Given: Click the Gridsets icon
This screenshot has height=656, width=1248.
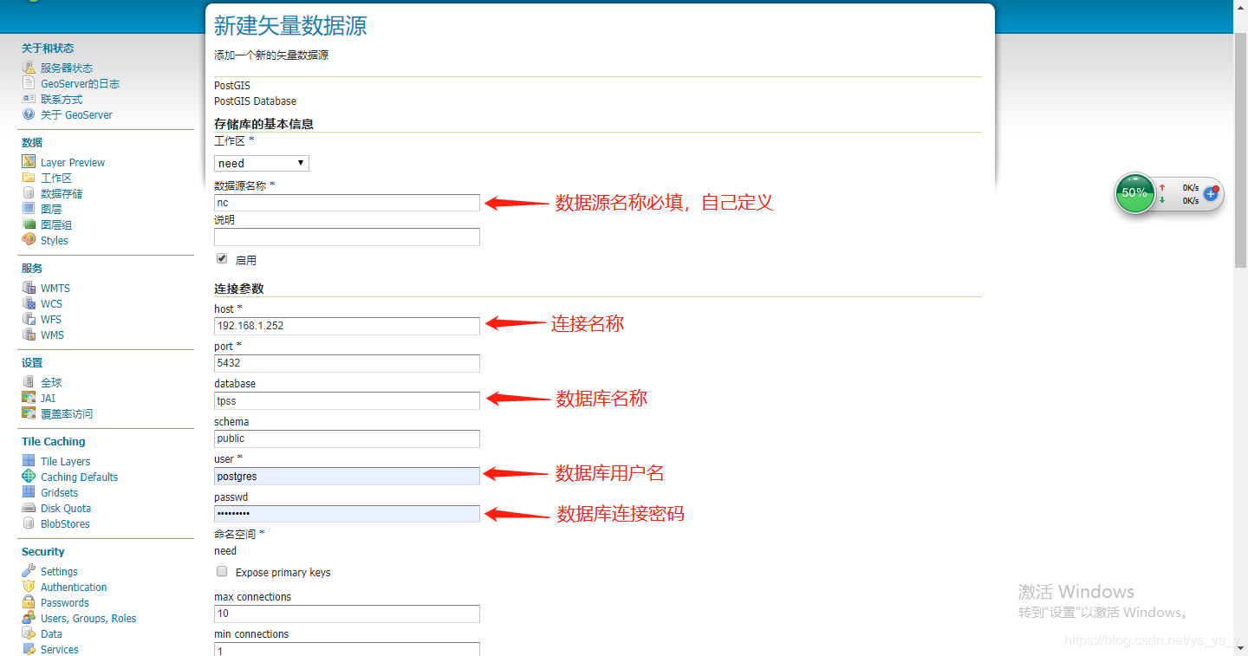Looking at the screenshot, I should tap(29, 492).
